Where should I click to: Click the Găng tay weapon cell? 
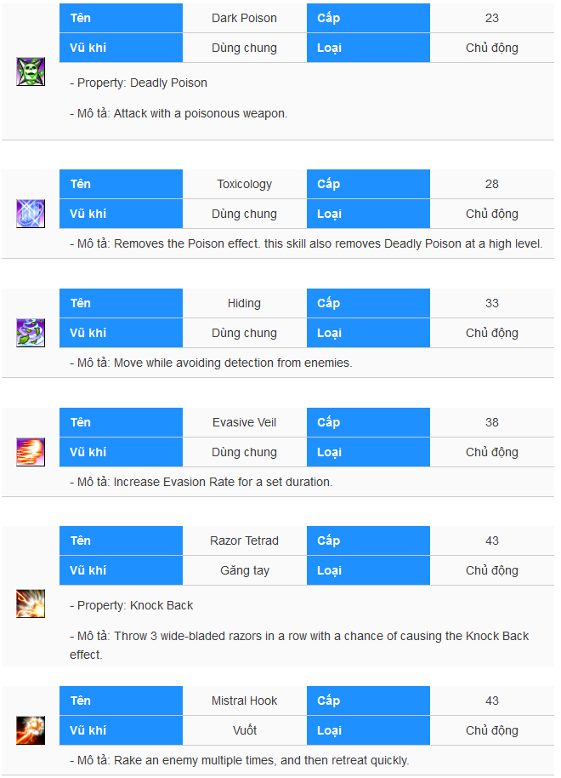pyautogui.click(x=244, y=570)
